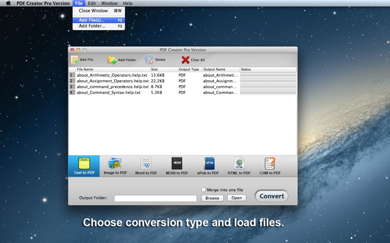Open the Edit menu
390x243 pixels.
click(x=92, y=3)
